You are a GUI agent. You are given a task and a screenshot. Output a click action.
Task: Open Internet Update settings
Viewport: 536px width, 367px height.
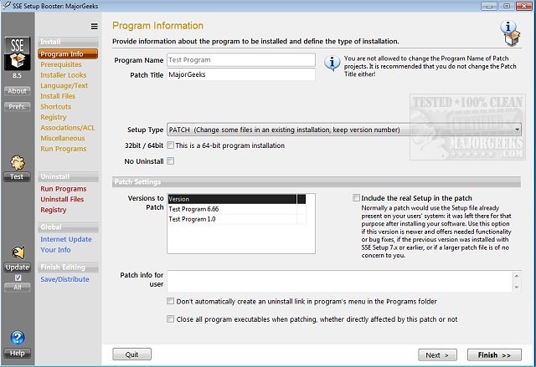coord(66,239)
